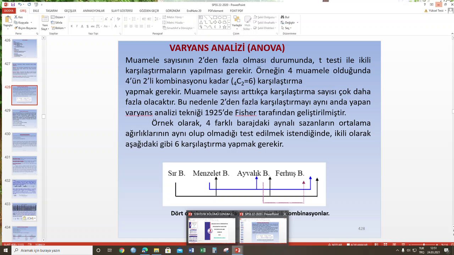Switch to the GEÇİŞLER tab
Image resolution: width=454 pixels, height=255 pixels.
[x=70, y=11]
